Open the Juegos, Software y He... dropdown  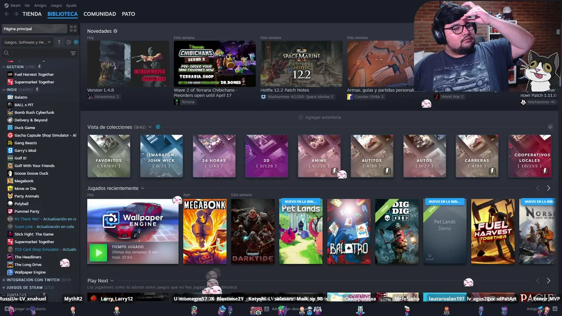[28, 42]
